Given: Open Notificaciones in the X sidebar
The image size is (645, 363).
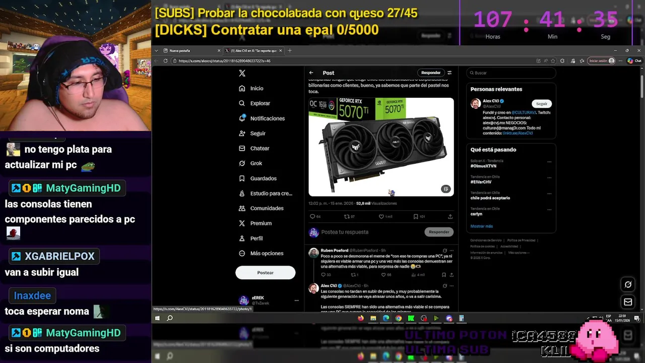Looking at the screenshot, I should (262, 118).
